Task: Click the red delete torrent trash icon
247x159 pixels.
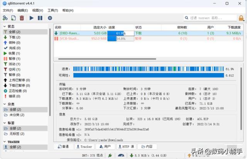Action: coord(22,18)
